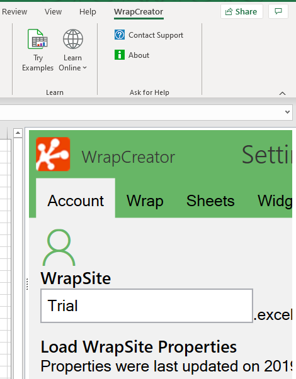
Task: Open the Learn Online globe dropdown
Action: click(72, 50)
